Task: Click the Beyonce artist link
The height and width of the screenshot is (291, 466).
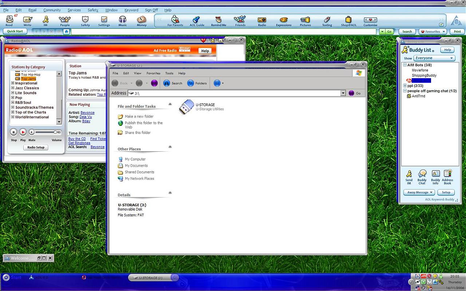Action: (87, 113)
